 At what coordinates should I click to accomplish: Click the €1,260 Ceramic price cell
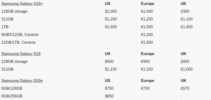pos(147,35)
